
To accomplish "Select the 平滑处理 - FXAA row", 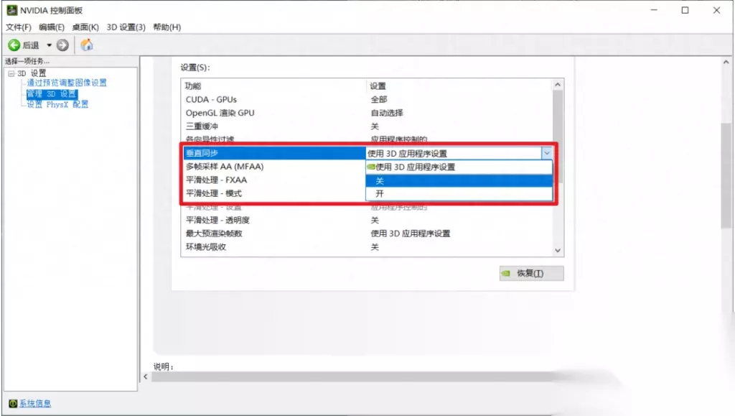I will click(x=274, y=180).
